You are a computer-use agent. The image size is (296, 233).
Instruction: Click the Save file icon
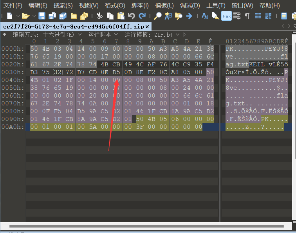click(42, 16)
